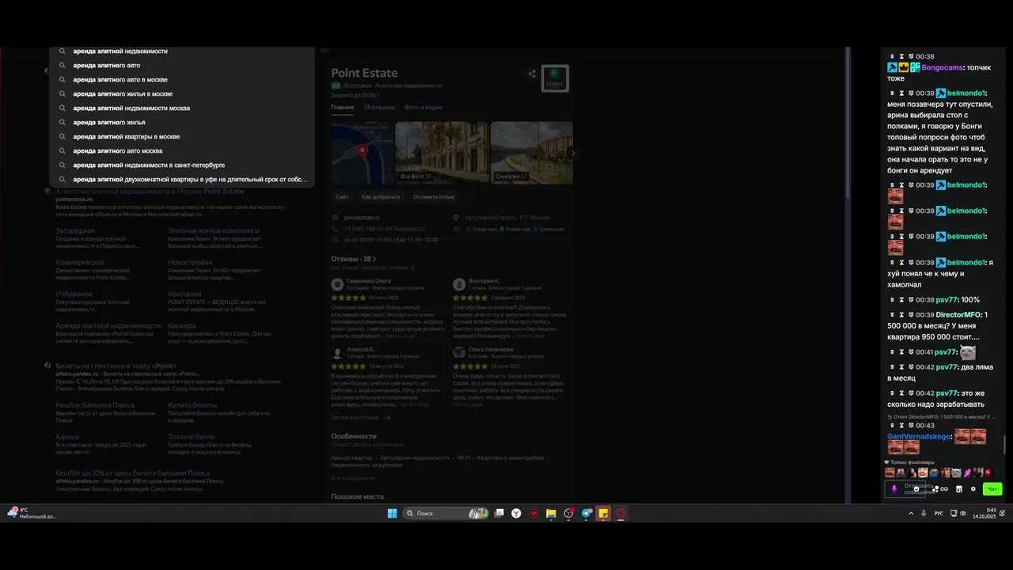Image resolution: width=1013 pixels, height=570 pixels.
Task: Open Yandex Browser from taskbar
Action: tap(516, 513)
